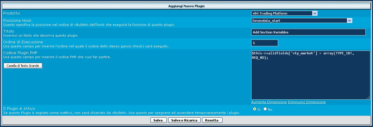Click the Diminuisci Dimensione link
Image resolution: width=373 pixels, height=127 pixels.
307,102
